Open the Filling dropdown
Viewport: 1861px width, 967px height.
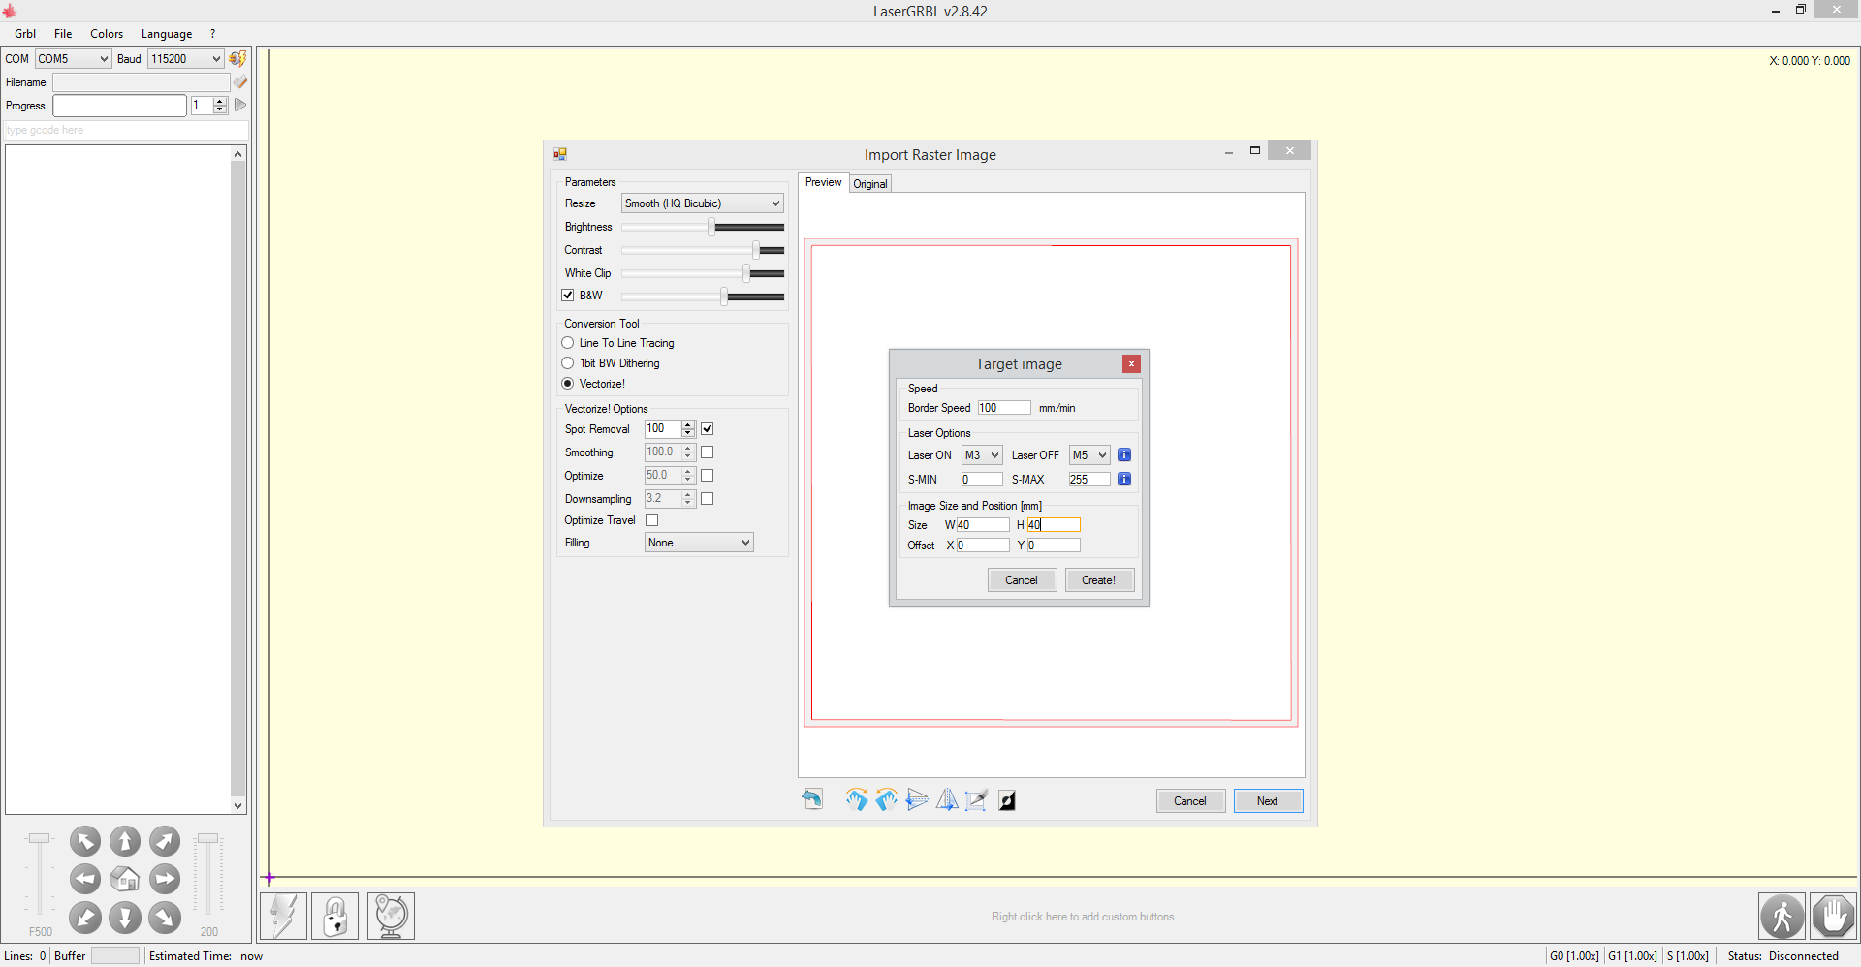coord(699,543)
